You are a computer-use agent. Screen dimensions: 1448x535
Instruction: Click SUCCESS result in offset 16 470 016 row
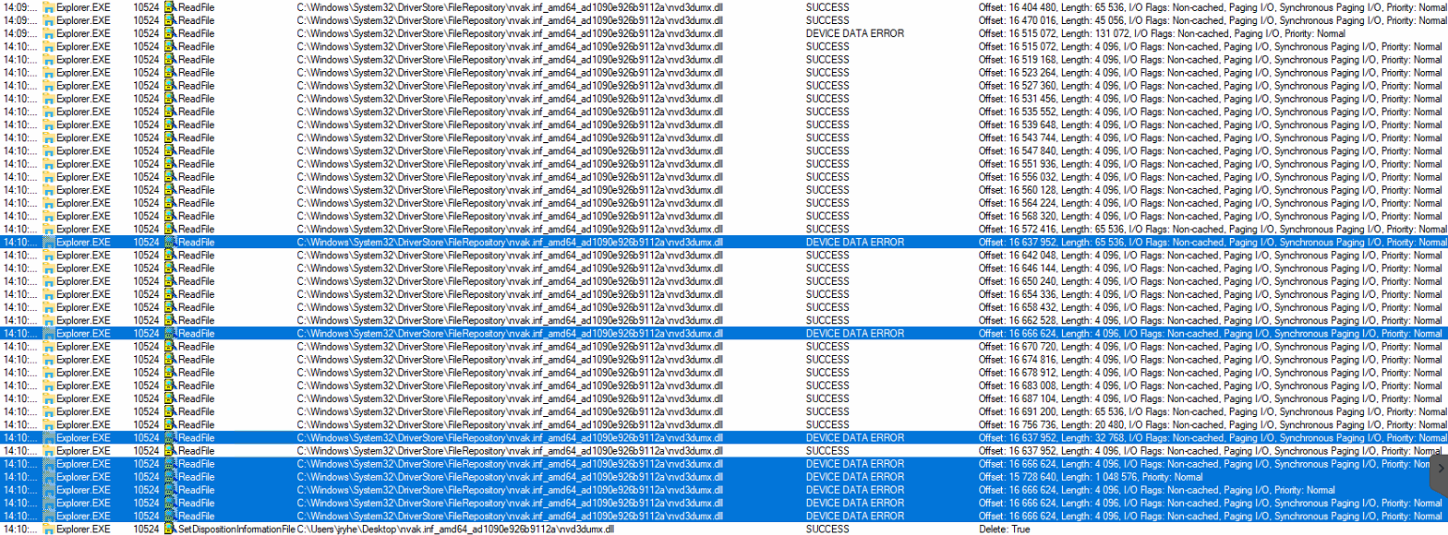[827, 20]
